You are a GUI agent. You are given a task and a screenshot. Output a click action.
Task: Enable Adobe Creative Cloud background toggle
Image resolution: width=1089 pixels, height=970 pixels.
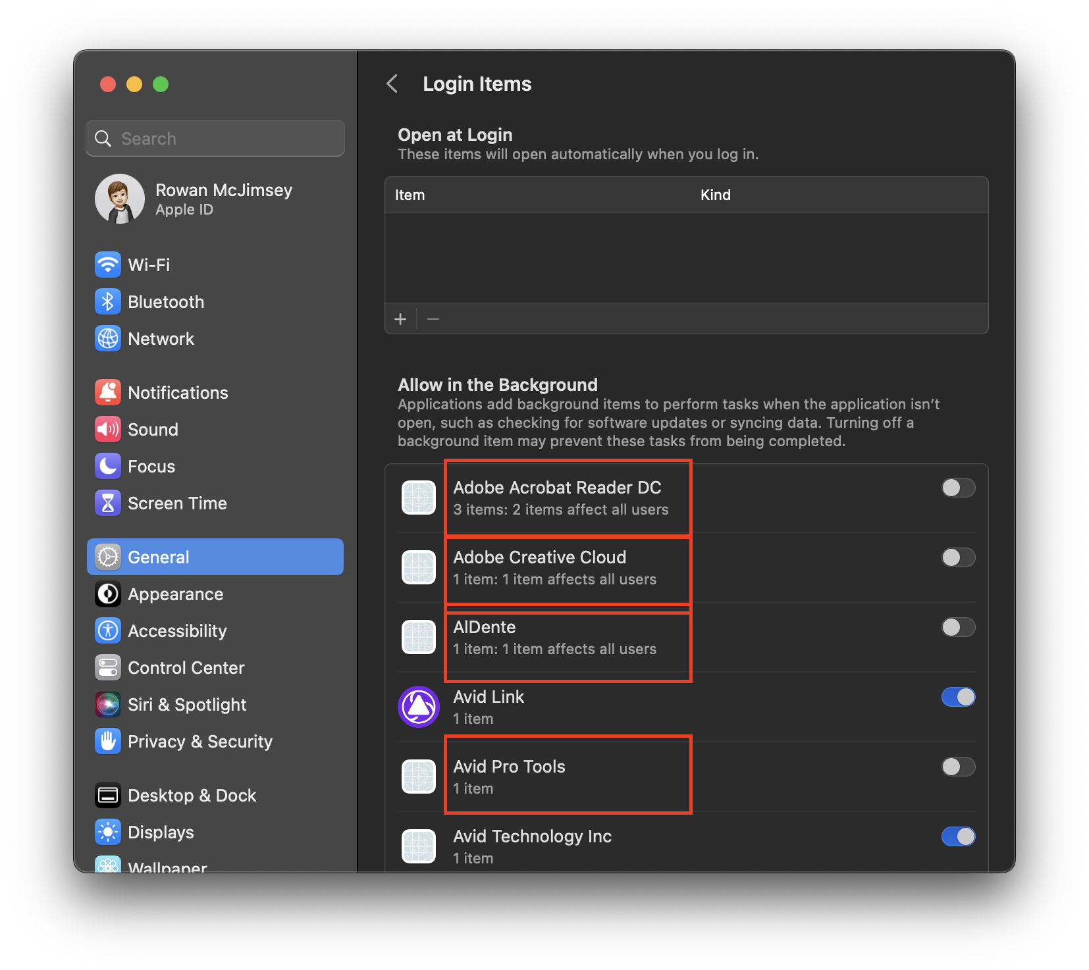(958, 557)
